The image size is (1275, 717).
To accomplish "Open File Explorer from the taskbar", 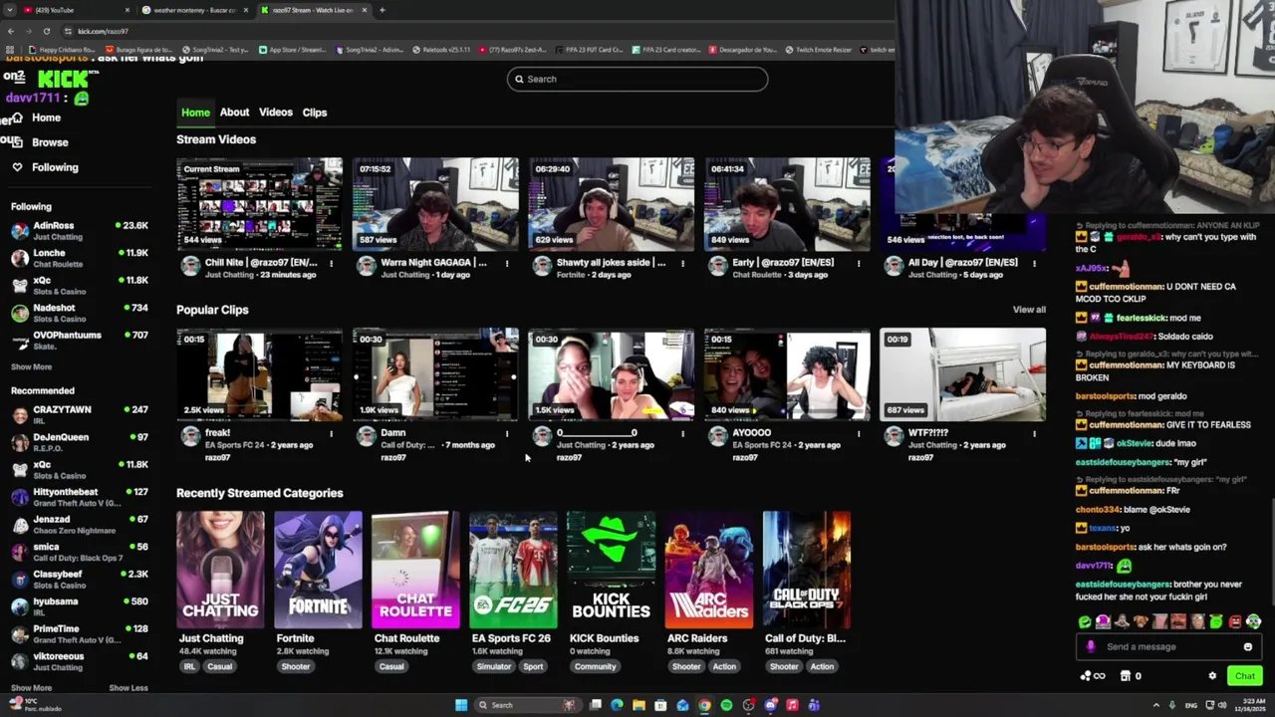I will (638, 705).
